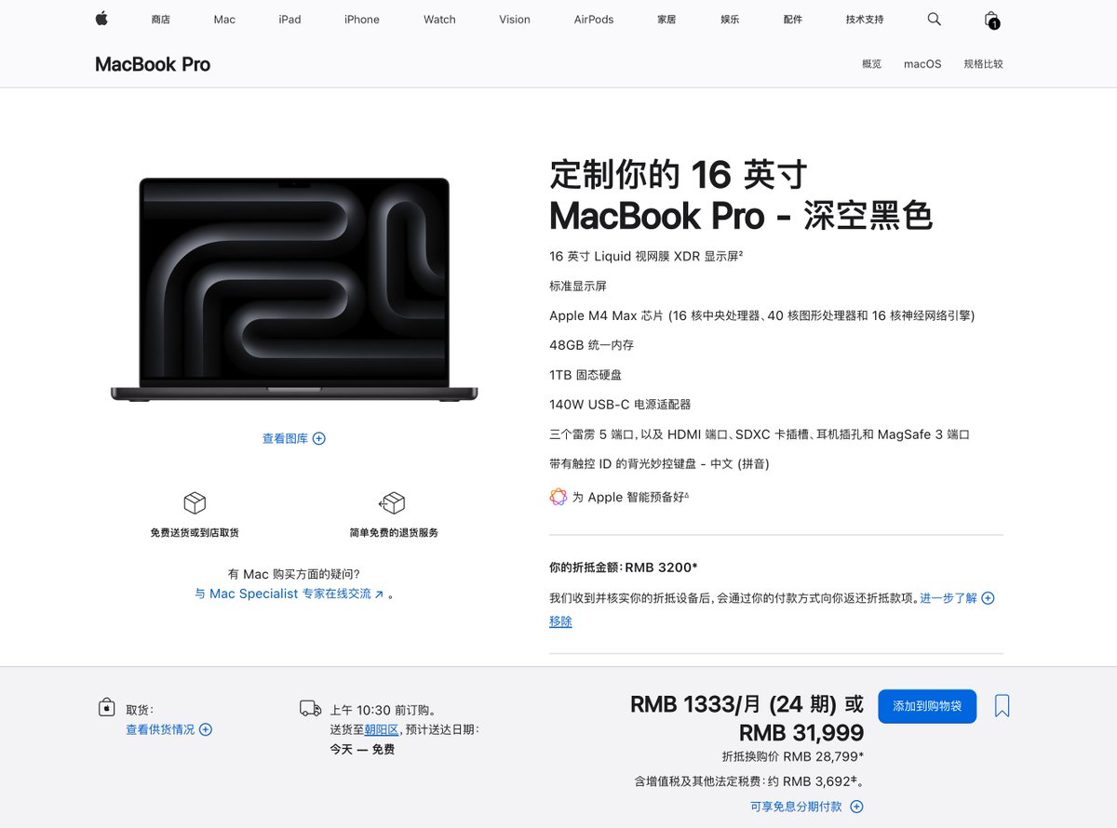1117x828 pixels.
Task: Click the 添加到购物袋 button
Action: coord(926,706)
